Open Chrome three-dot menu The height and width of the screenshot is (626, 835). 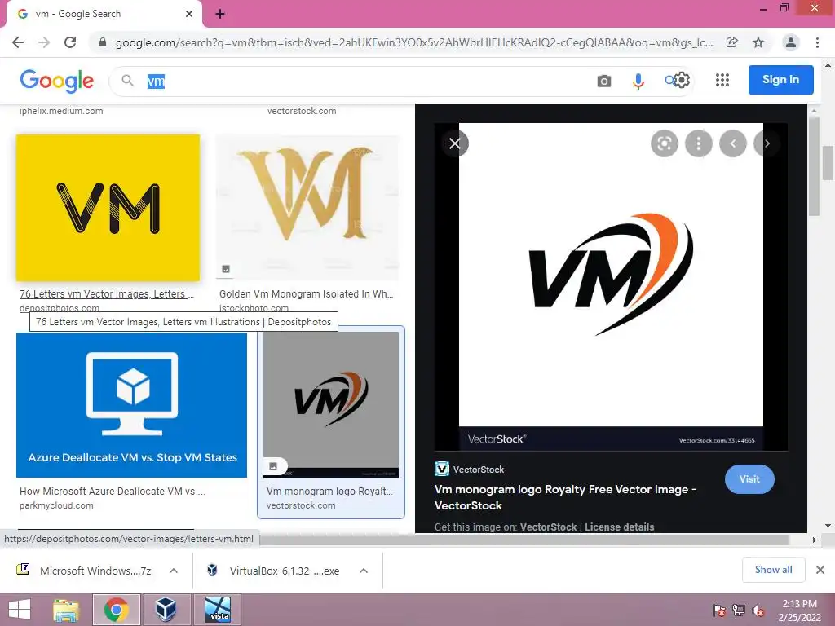[x=817, y=42]
